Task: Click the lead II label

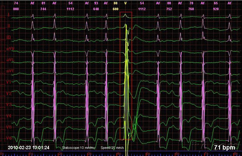Action: point(8,26)
